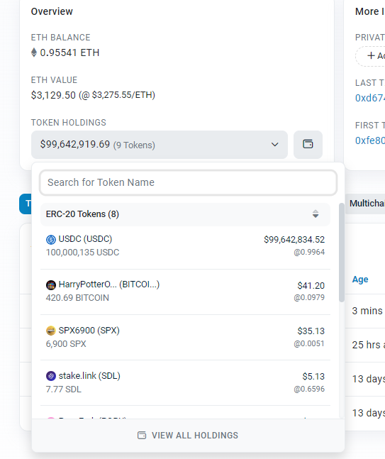385x459 pixels.
Task: Open stake.link (SDL) token row
Action: click(x=185, y=382)
